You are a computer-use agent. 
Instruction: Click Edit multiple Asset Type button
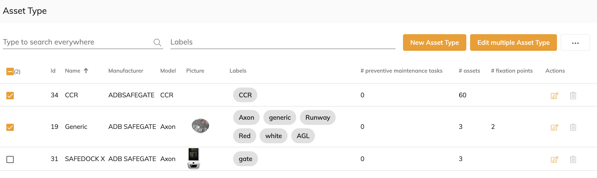513,43
